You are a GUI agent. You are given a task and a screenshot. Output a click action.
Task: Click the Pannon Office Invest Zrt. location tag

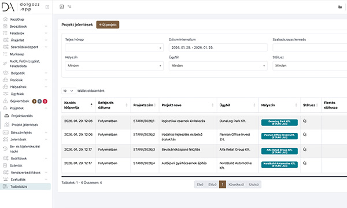coord(279,136)
